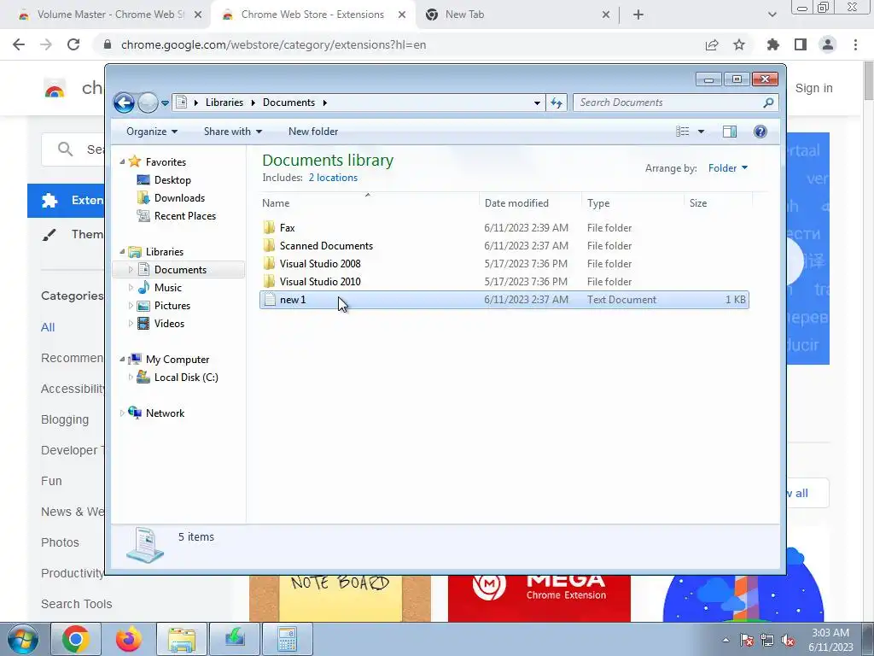Screen dimensions: 874x656
Task: Click Chrome's reload page button
Action: pos(73,44)
